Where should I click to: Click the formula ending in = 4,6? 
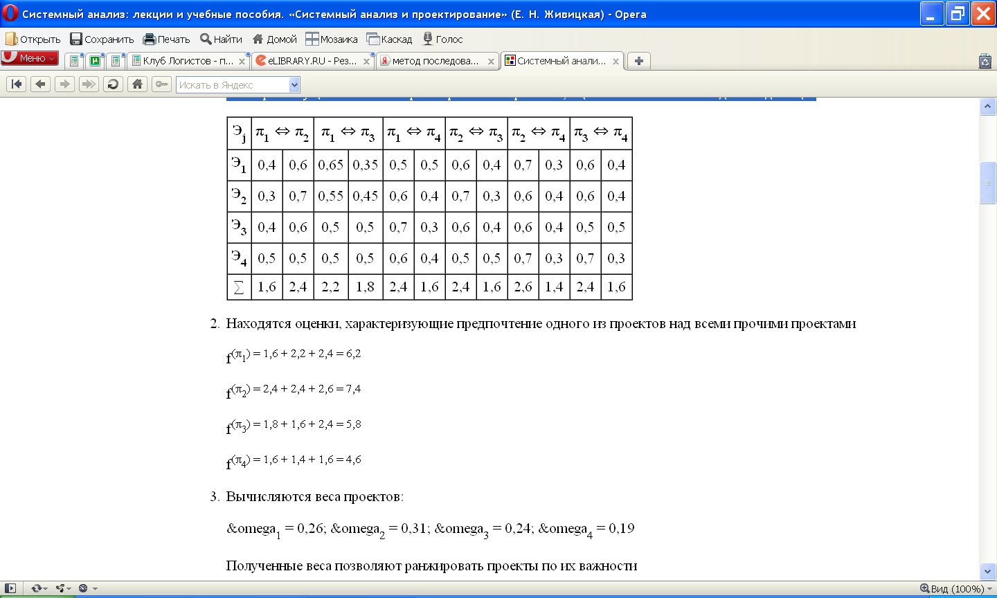(294, 461)
